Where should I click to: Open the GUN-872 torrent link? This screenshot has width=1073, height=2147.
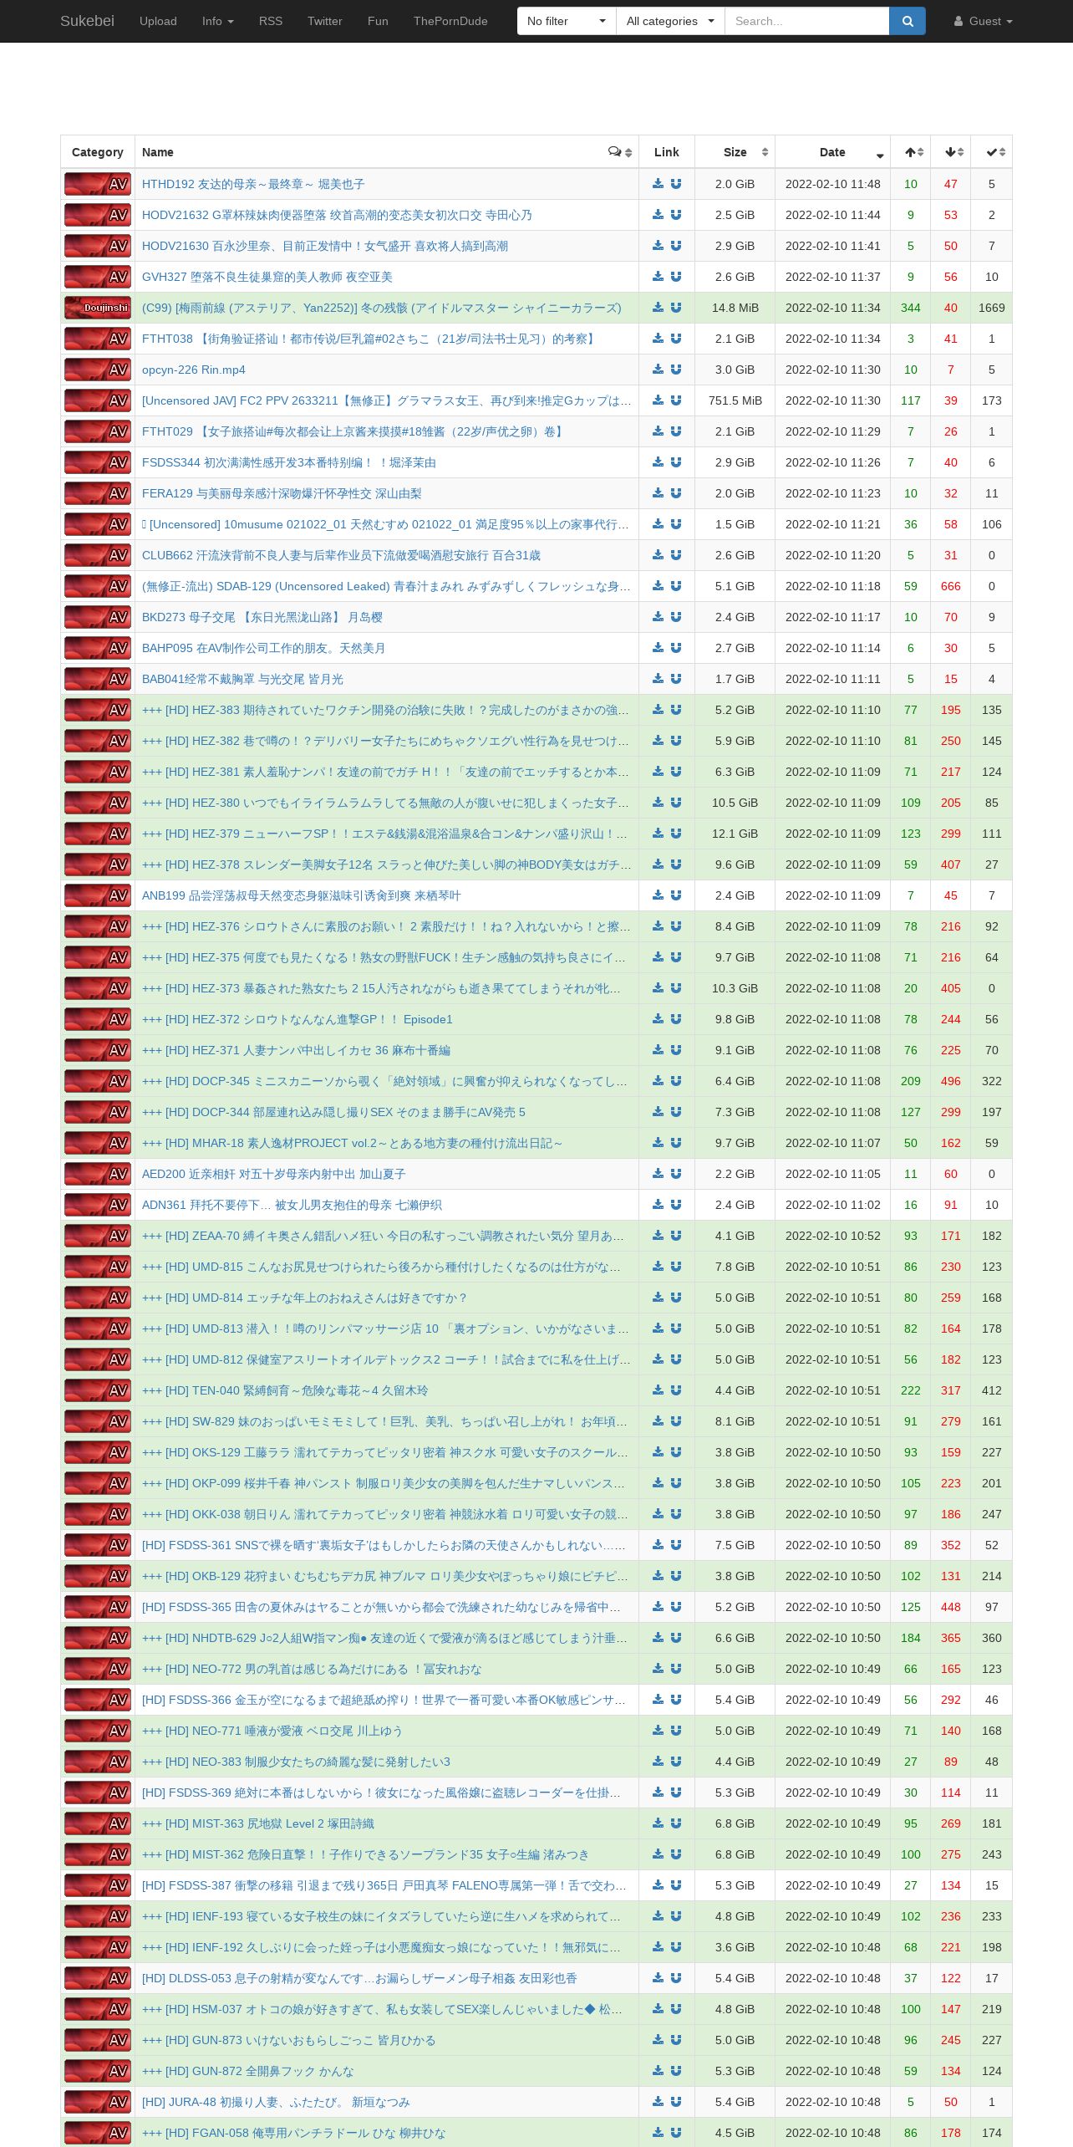point(248,2071)
